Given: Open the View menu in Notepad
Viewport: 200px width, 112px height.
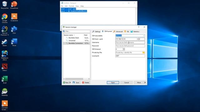Looking at the screenshot, I should (x=77, y=6).
